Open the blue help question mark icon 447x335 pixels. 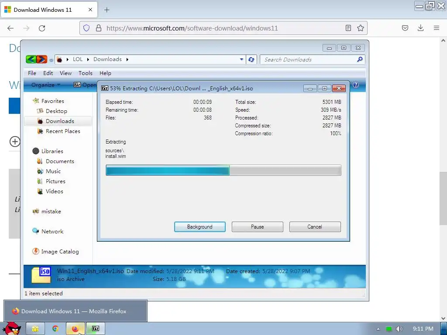coord(356,85)
